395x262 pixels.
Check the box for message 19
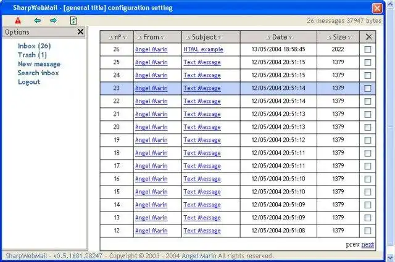tap(368, 140)
